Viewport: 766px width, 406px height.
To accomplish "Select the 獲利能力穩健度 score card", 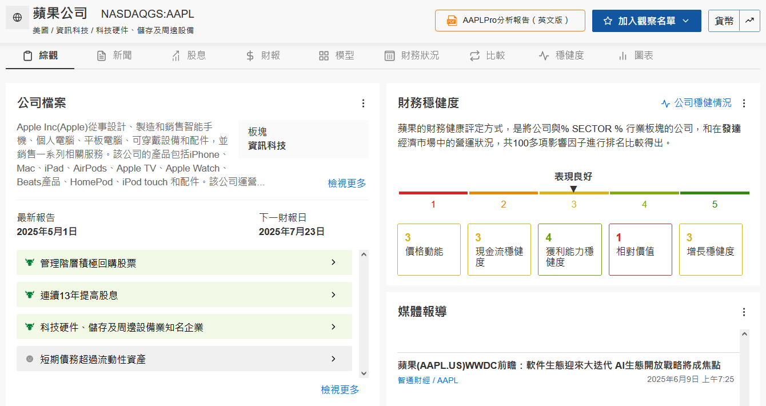I will click(x=570, y=249).
